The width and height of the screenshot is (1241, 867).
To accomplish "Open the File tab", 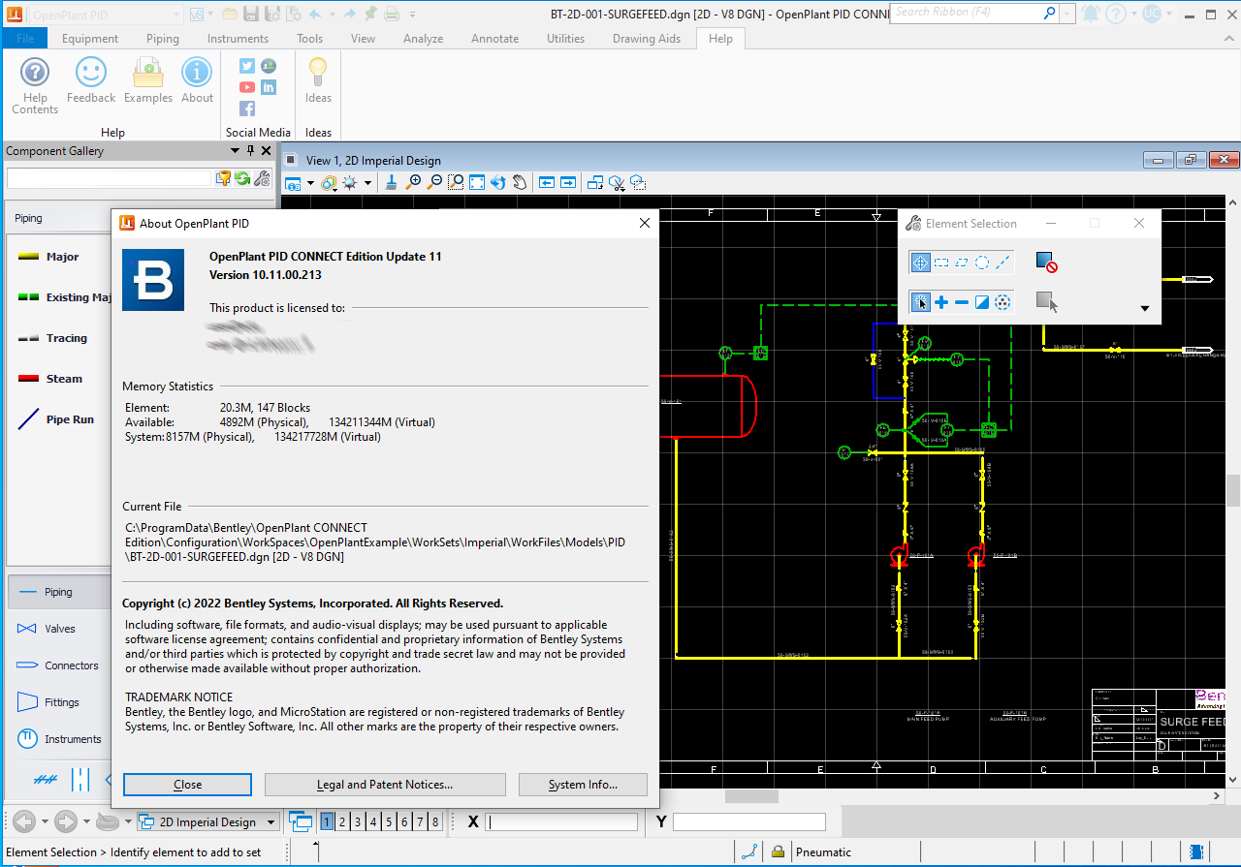I will click(25, 39).
